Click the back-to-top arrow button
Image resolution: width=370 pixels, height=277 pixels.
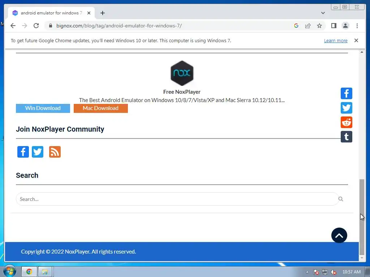click(339, 235)
